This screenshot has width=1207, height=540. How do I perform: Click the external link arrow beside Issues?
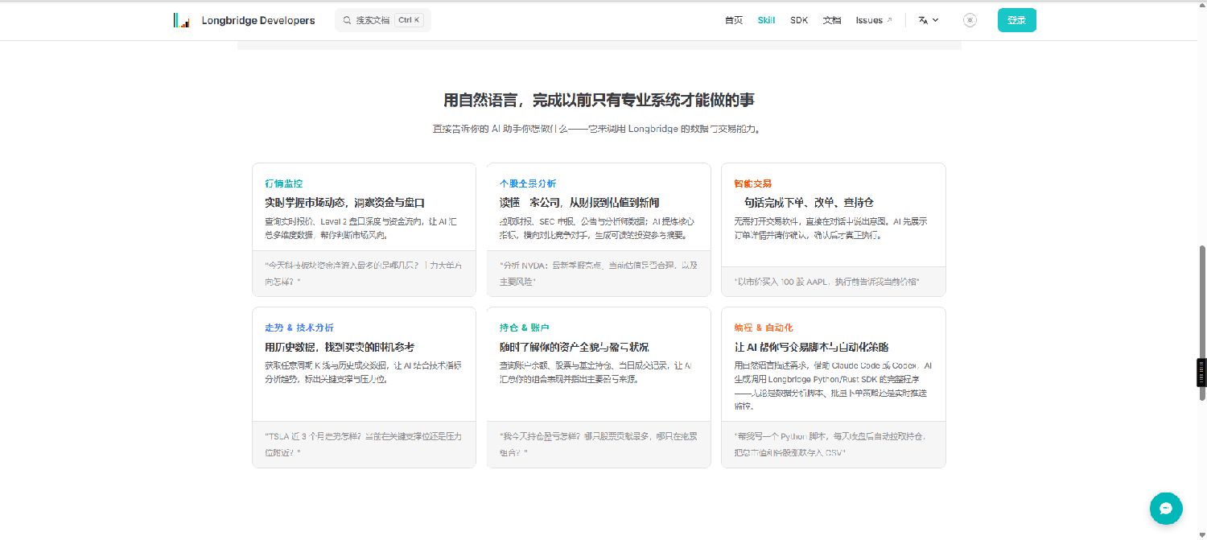889,20
